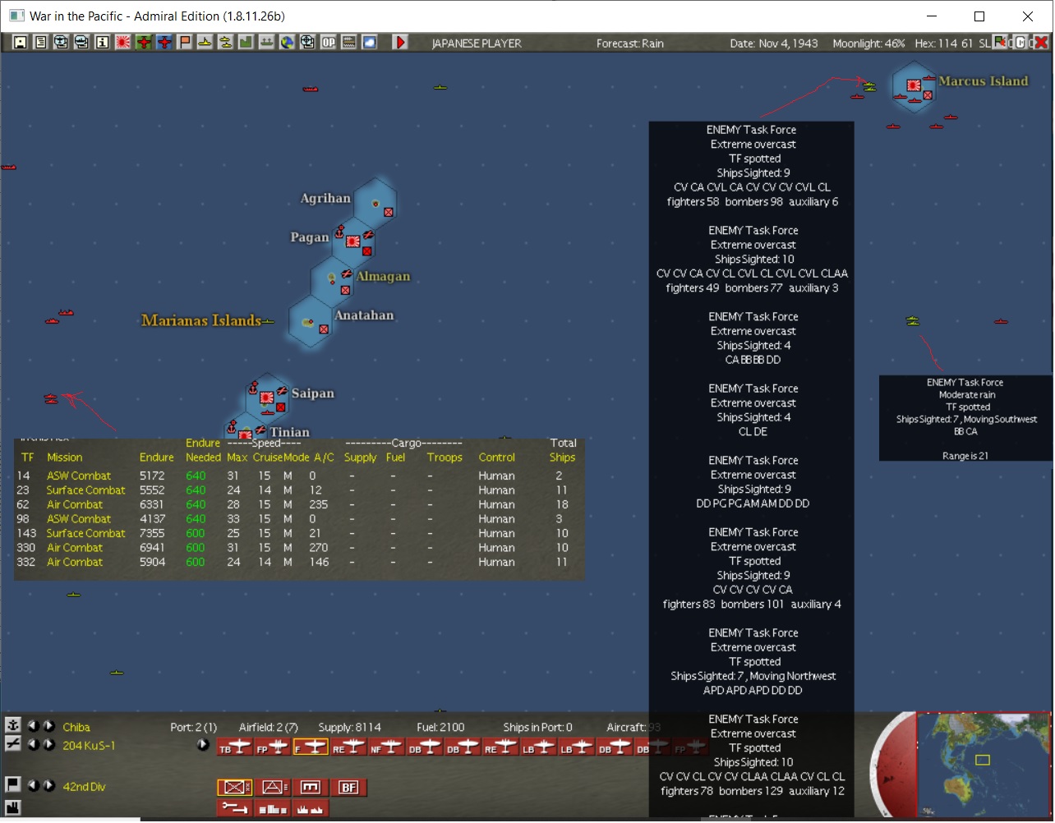Viewport: 1055px width, 823px height.
Task: Click the "Ships in Port: 0" value
Action: tap(538, 727)
